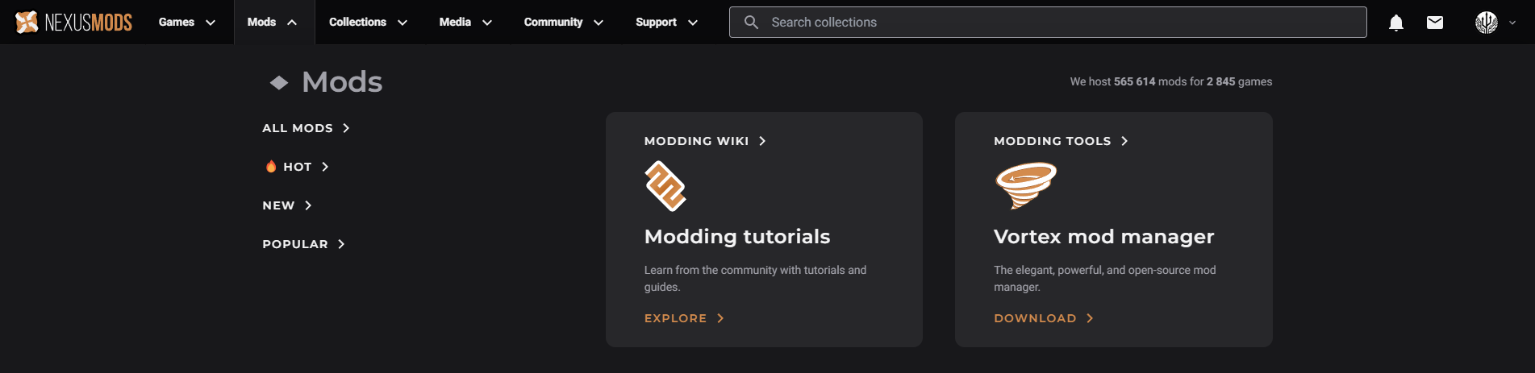
Task: Click the '565 614' mods count text
Action: [1134, 81]
